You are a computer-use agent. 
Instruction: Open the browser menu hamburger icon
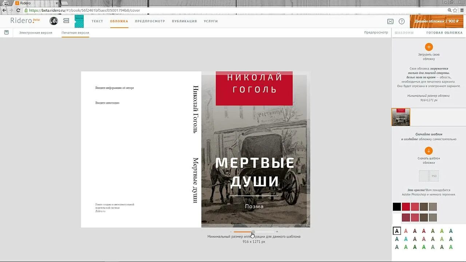(x=462, y=10)
